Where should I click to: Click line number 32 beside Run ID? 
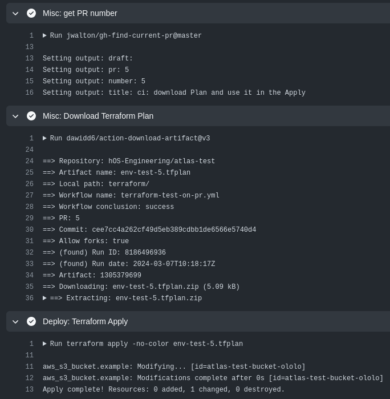[30, 252]
